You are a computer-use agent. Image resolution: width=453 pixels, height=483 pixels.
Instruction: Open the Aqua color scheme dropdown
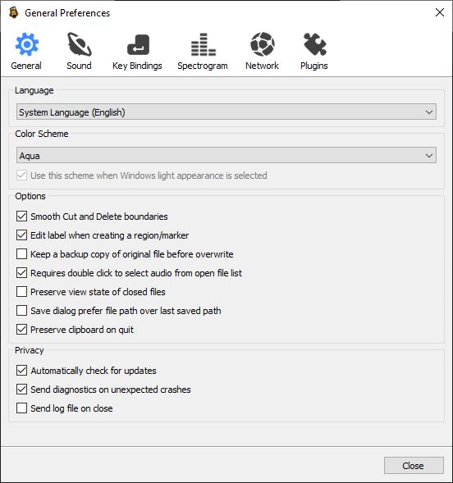pyautogui.click(x=226, y=155)
